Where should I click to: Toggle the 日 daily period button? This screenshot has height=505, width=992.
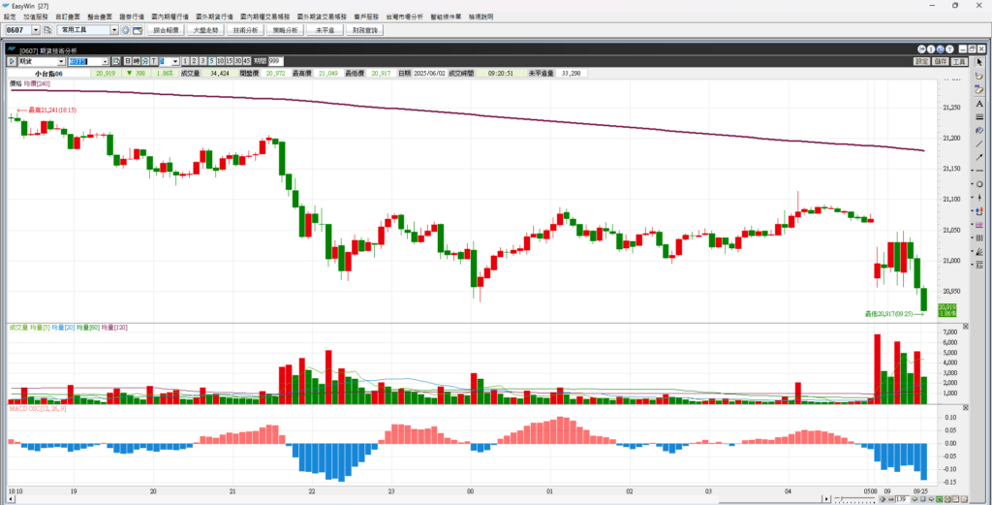pyautogui.click(x=127, y=61)
